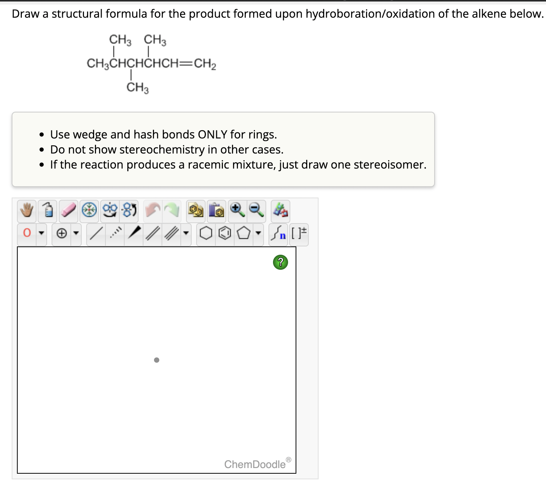Select the single bond tool
The height and width of the screenshot is (494, 546).
tap(96, 234)
